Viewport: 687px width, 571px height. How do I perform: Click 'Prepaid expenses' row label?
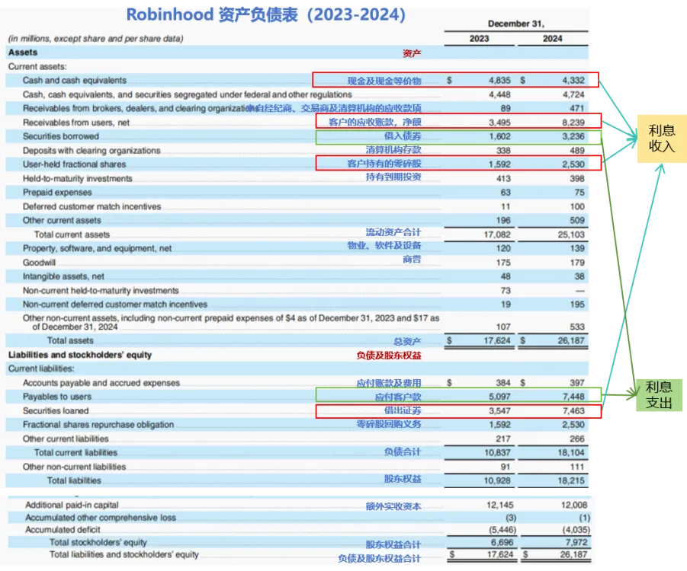(57, 193)
